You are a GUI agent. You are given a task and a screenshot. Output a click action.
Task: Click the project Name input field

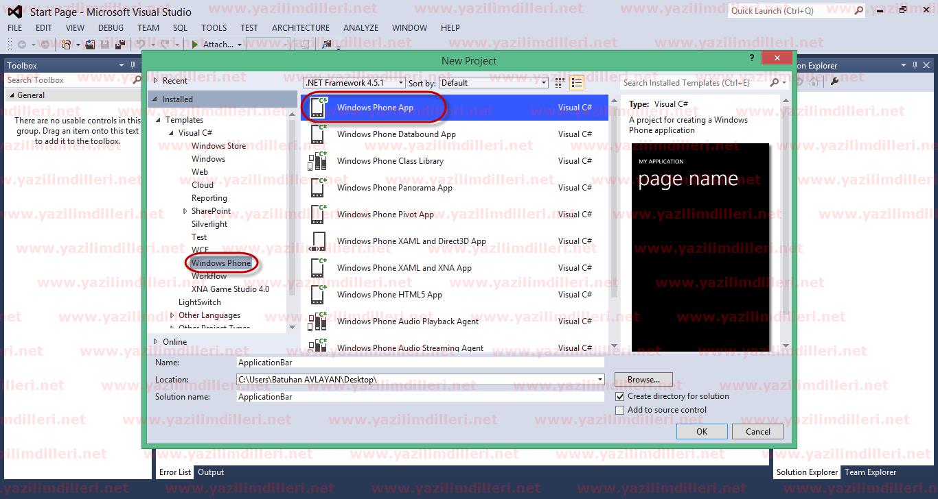[420, 363]
